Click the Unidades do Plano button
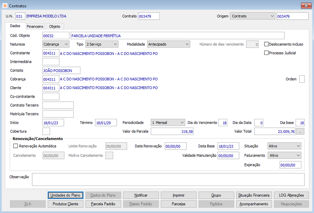Viewport: 314px width, 213px height. coord(65,195)
